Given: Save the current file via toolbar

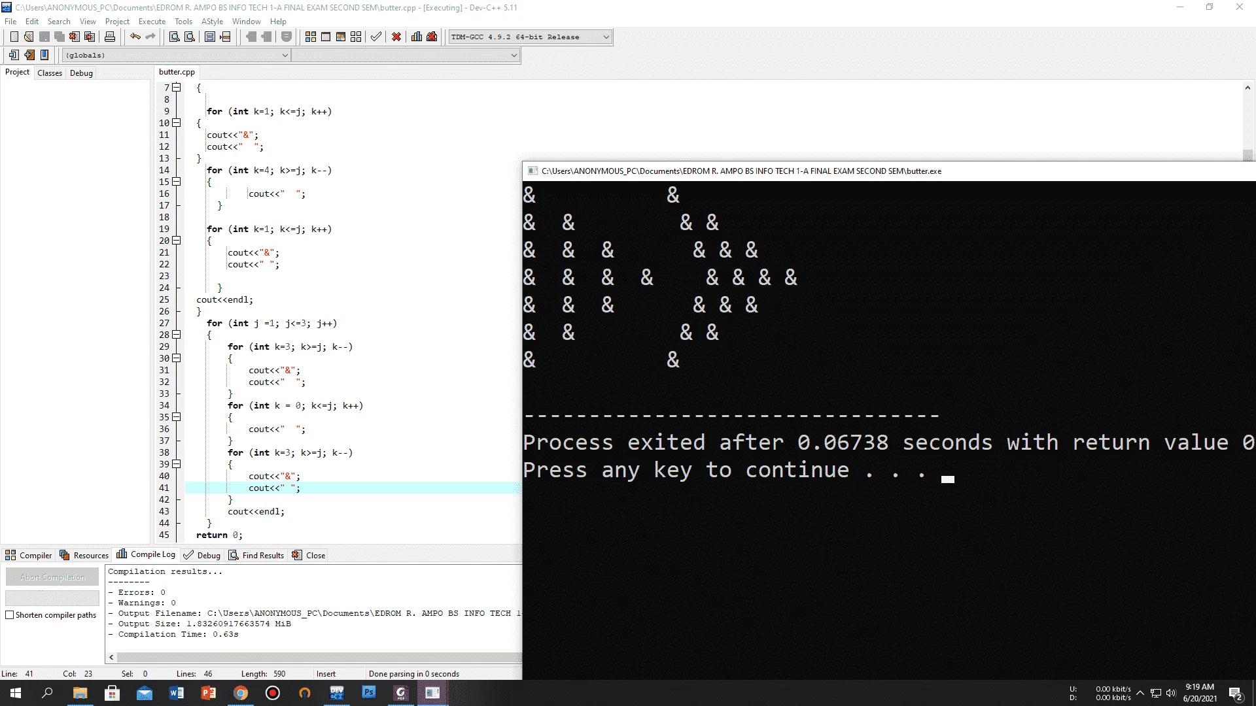Looking at the screenshot, I should (44, 37).
